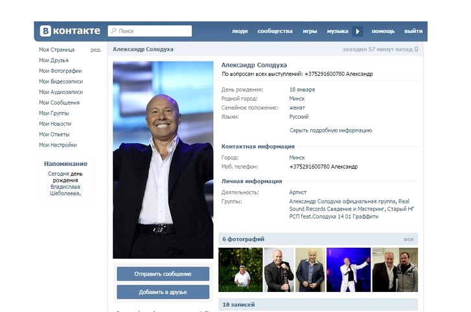The width and height of the screenshot is (471, 312).
Task: Open Мои Сообщения in sidebar
Action: pos(59,102)
